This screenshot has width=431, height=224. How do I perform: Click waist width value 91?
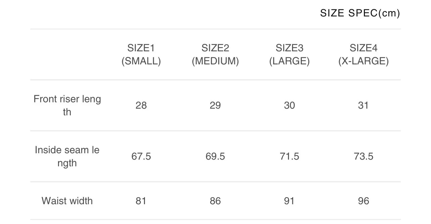pos(289,201)
